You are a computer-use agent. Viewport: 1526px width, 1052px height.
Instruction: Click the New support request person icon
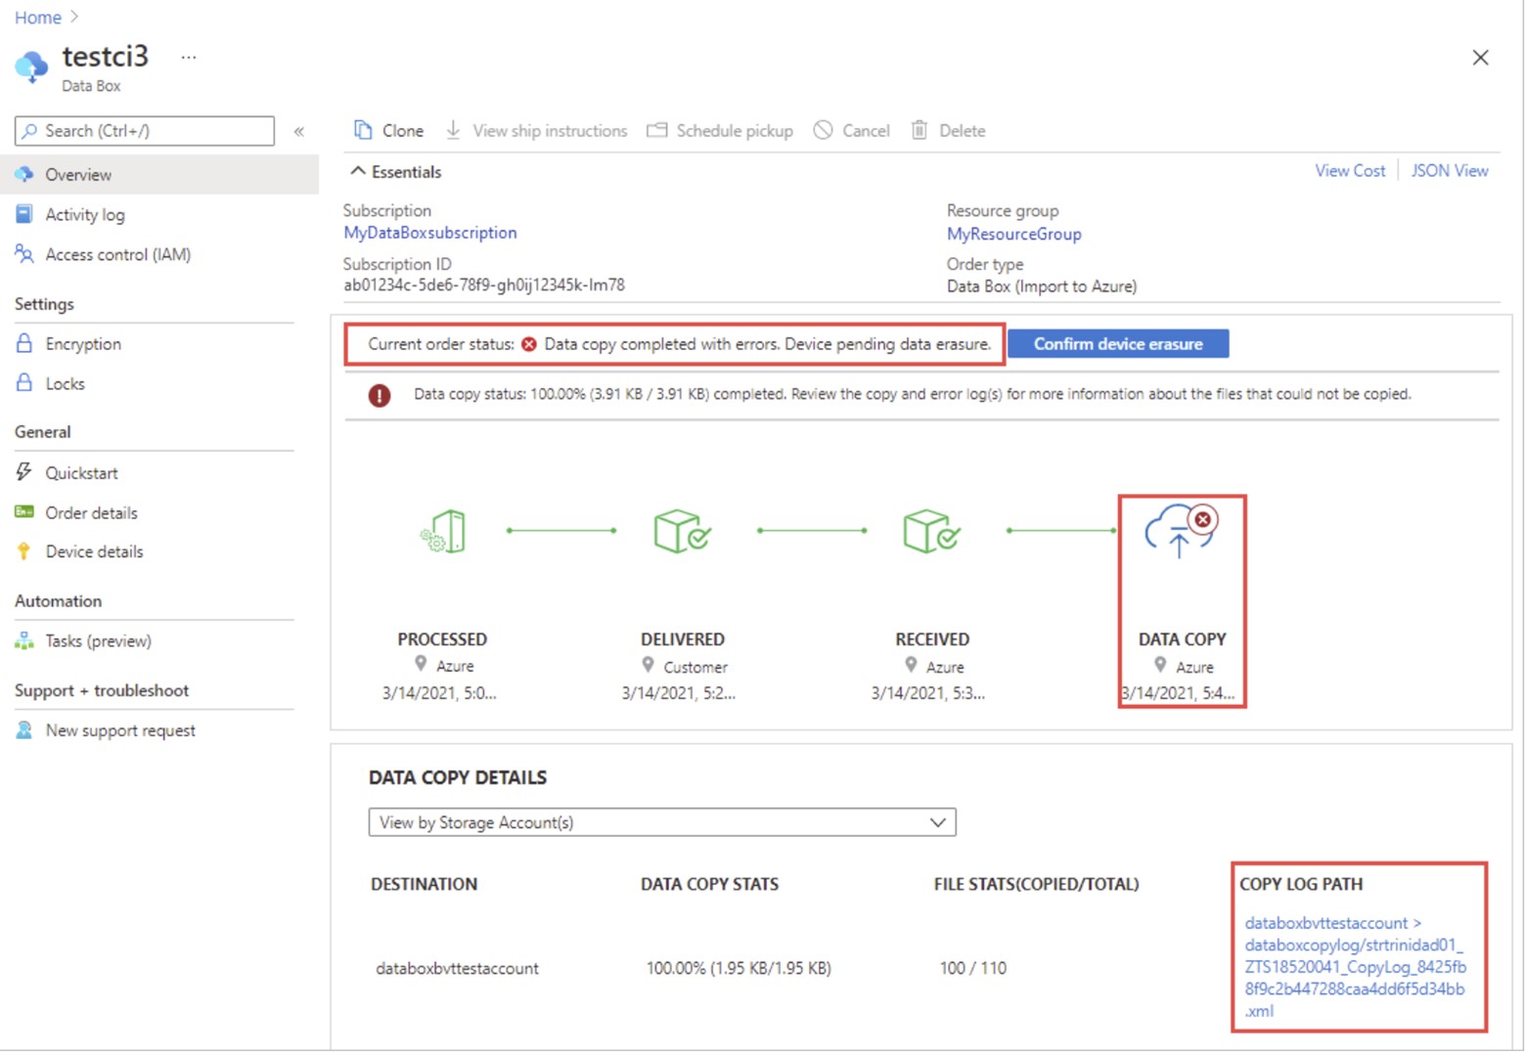tap(24, 730)
